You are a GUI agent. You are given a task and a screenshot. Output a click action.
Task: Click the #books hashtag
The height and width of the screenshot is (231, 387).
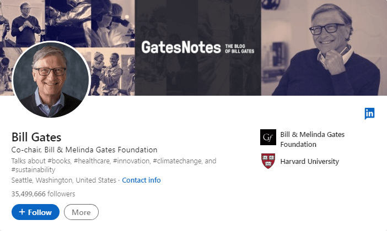tap(60, 161)
